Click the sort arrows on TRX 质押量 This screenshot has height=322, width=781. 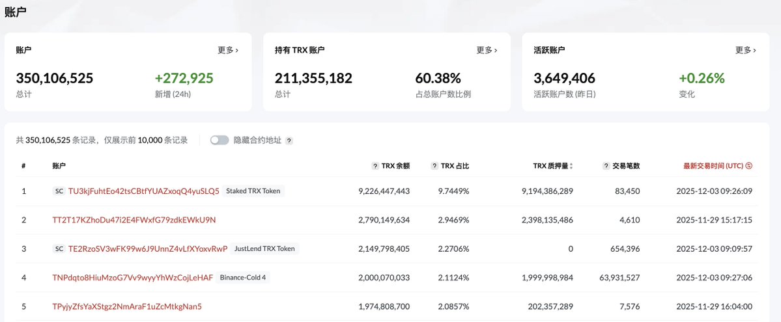point(571,166)
